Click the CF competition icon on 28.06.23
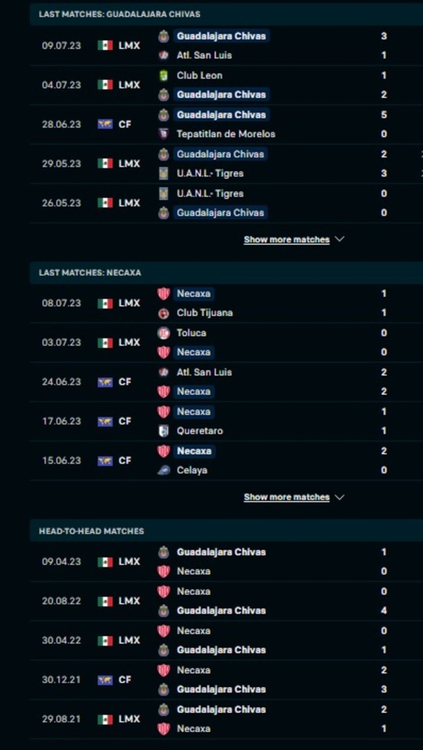Viewport: 423px width, 750px height. (105, 124)
